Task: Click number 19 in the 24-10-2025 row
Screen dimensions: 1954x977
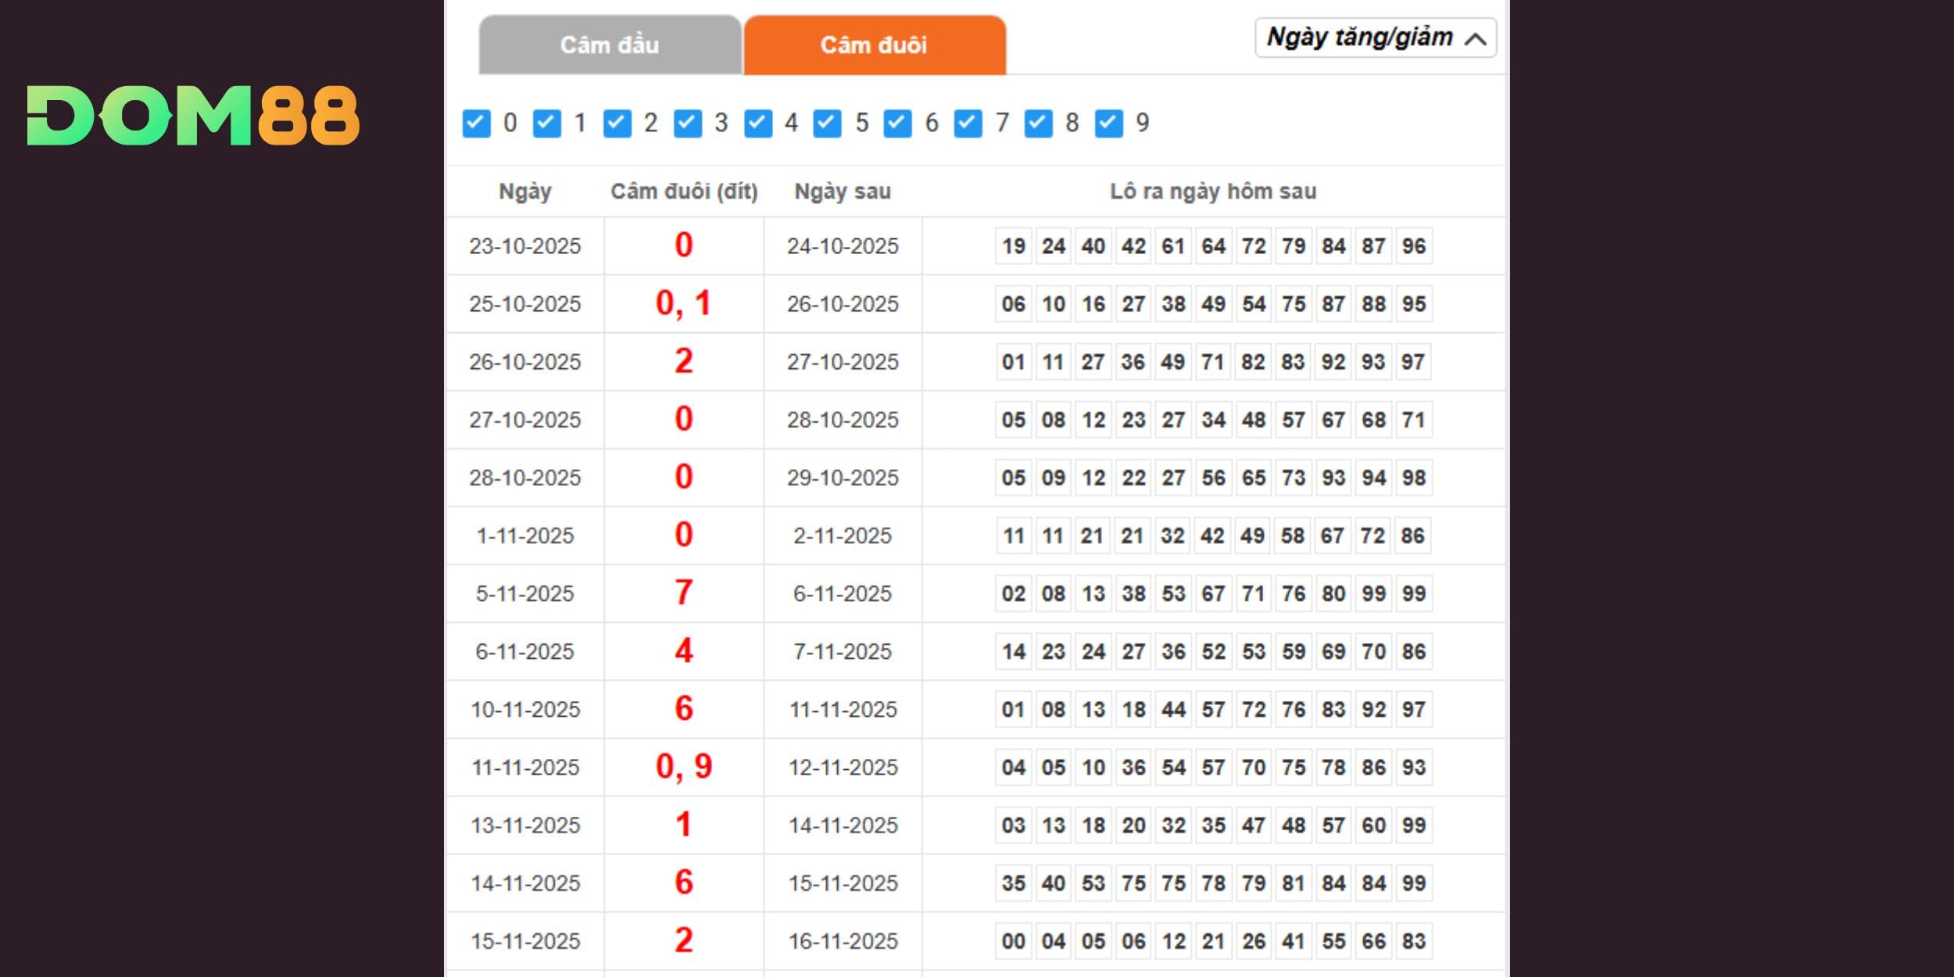Action: point(1014,246)
